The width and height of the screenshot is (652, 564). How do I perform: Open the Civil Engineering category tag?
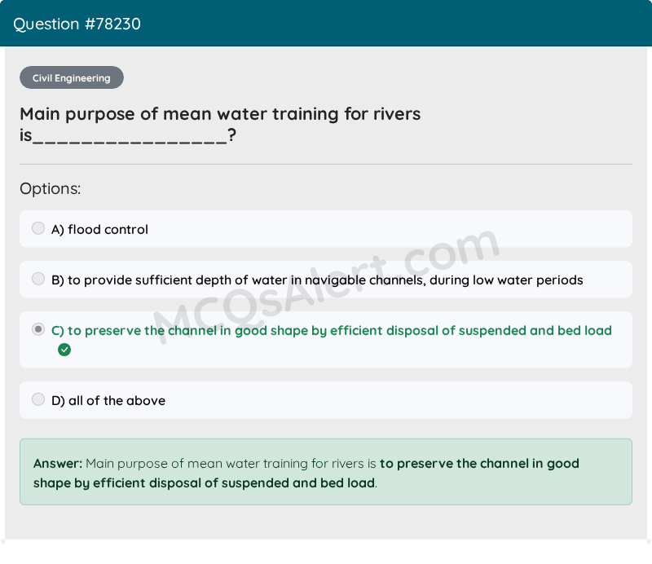coord(72,77)
